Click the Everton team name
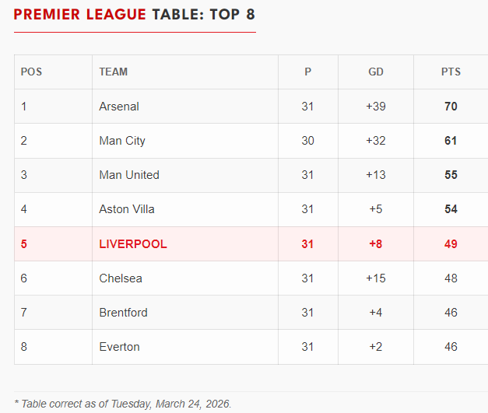488x413 pixels. 119,347
